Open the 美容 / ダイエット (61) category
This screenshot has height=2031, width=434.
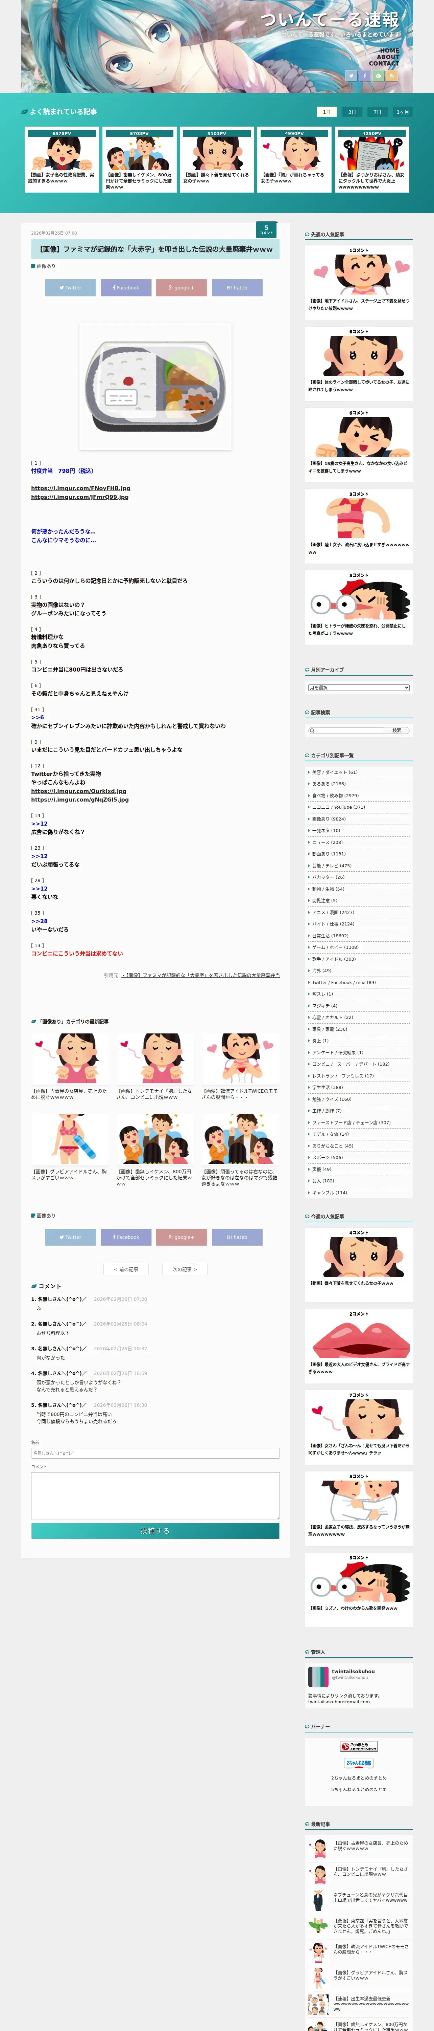(x=335, y=773)
